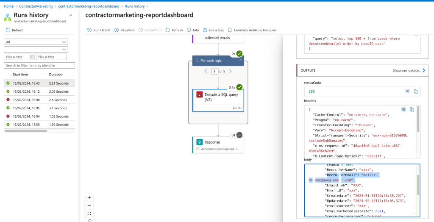
Task: Click the Pick a time field
Action: tap(51, 57)
